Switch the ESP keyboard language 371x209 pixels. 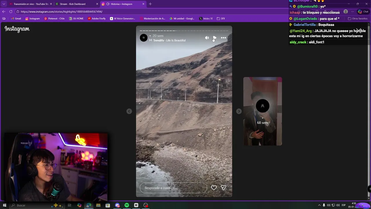click(343, 205)
